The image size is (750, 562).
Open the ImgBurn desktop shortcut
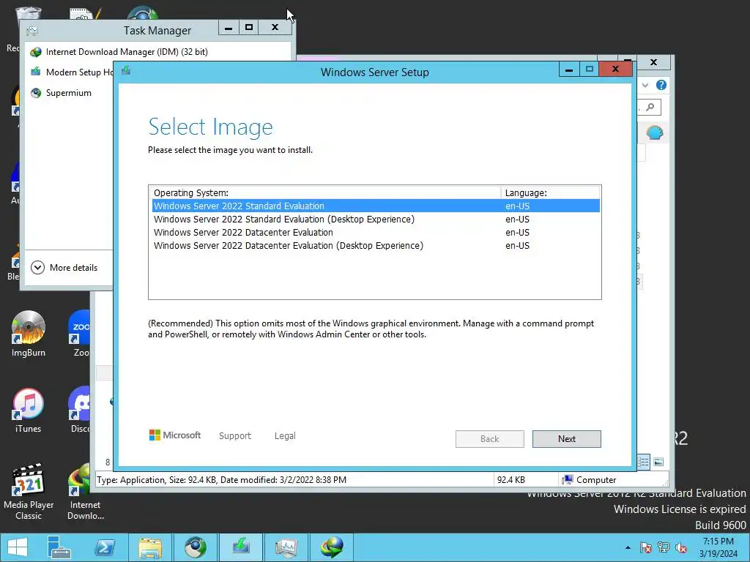coord(29,334)
